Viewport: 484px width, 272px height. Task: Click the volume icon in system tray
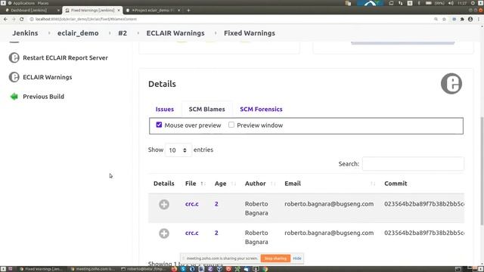(x=451, y=3)
